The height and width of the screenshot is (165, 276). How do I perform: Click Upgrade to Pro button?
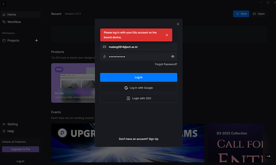(x=20, y=149)
